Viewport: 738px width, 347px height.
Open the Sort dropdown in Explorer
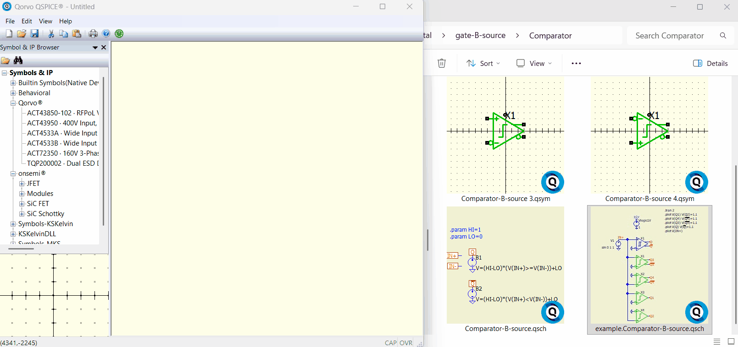483,63
